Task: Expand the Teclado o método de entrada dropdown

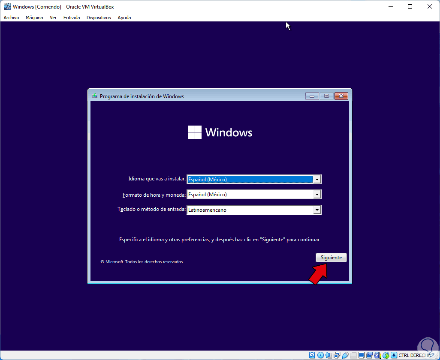Action: coord(317,210)
